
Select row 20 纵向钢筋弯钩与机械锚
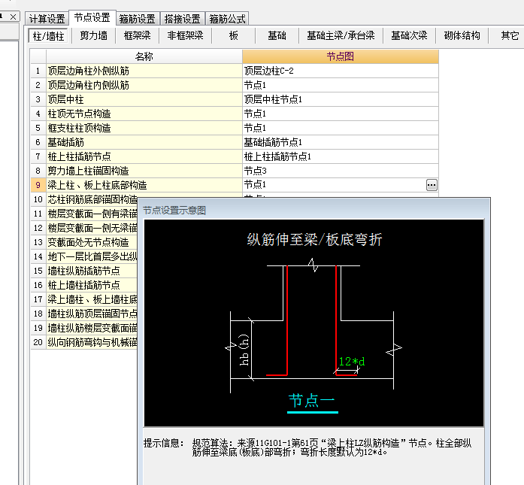pos(92,342)
